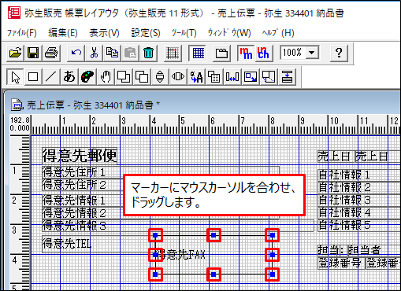Open the 100% zoom dropdown arrow

pyautogui.click(x=312, y=53)
